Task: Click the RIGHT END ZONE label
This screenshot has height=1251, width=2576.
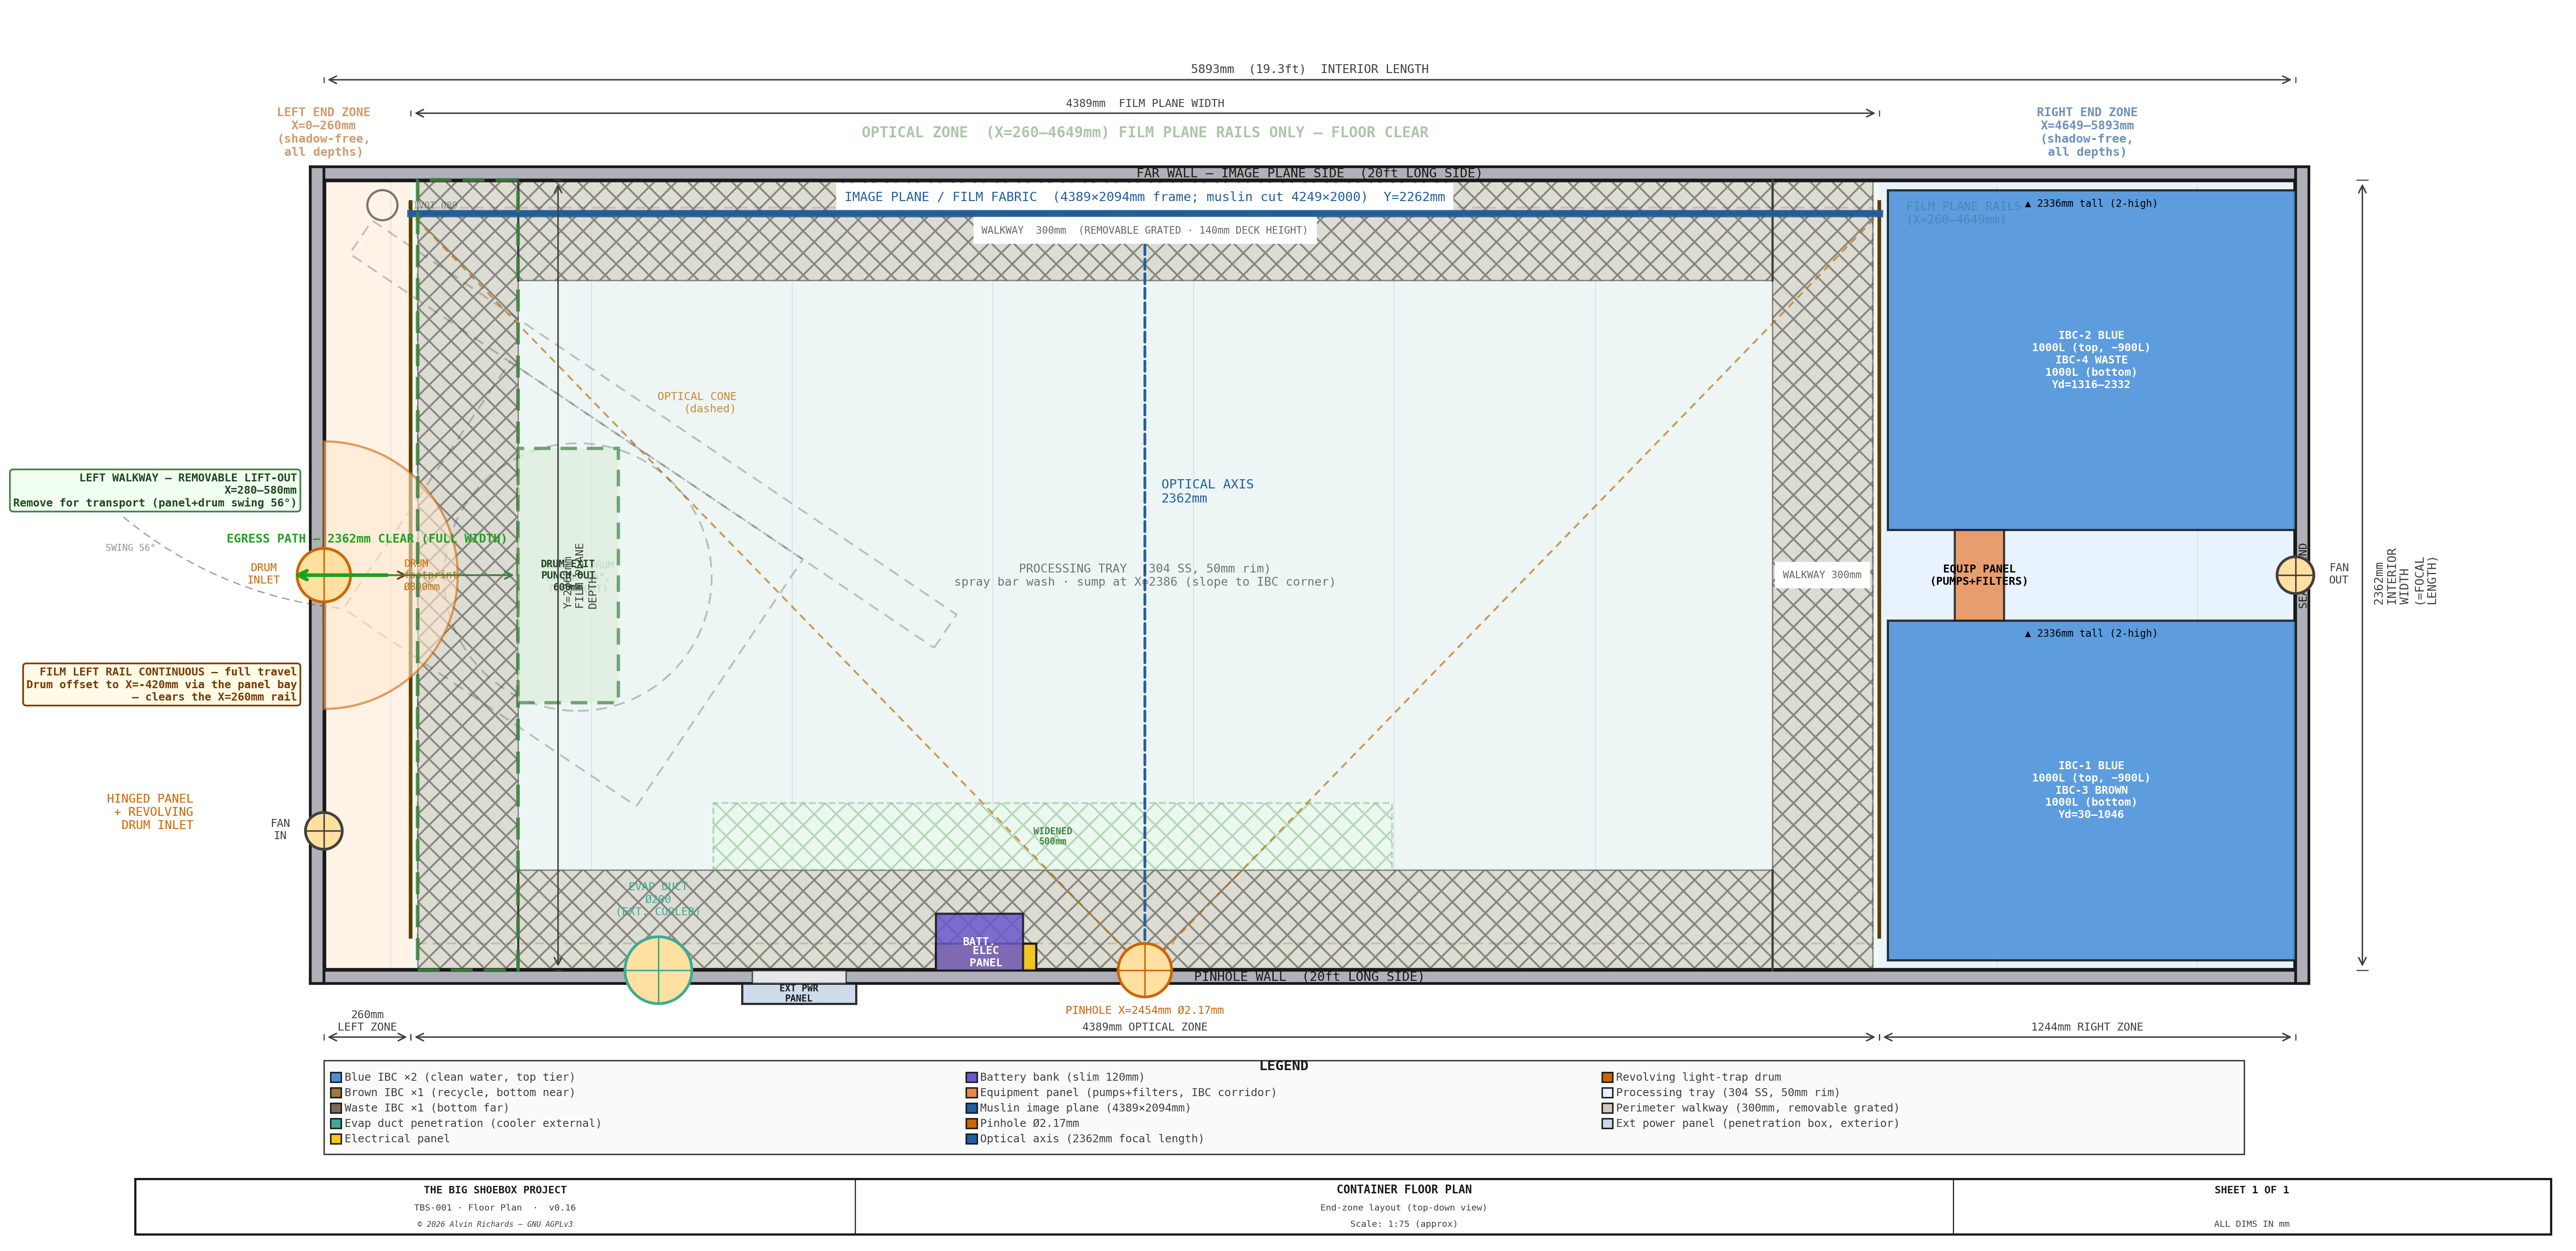Action: (2087, 132)
